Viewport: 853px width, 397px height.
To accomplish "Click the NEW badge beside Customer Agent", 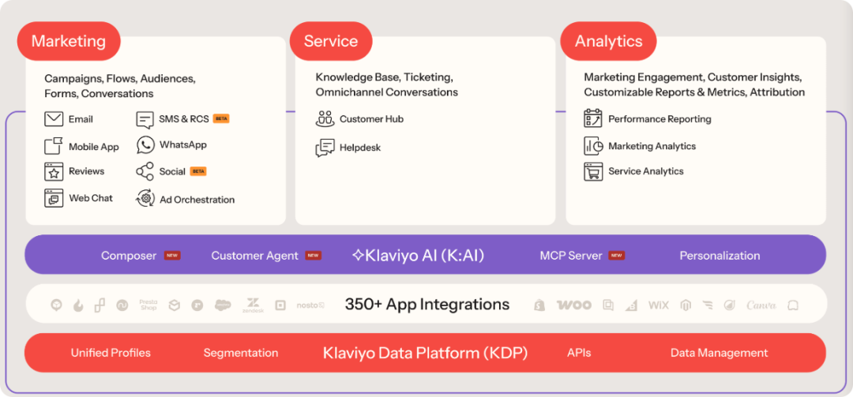I will coord(313,255).
